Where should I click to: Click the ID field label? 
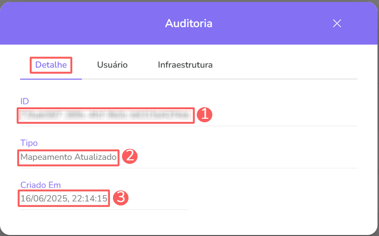(25, 101)
